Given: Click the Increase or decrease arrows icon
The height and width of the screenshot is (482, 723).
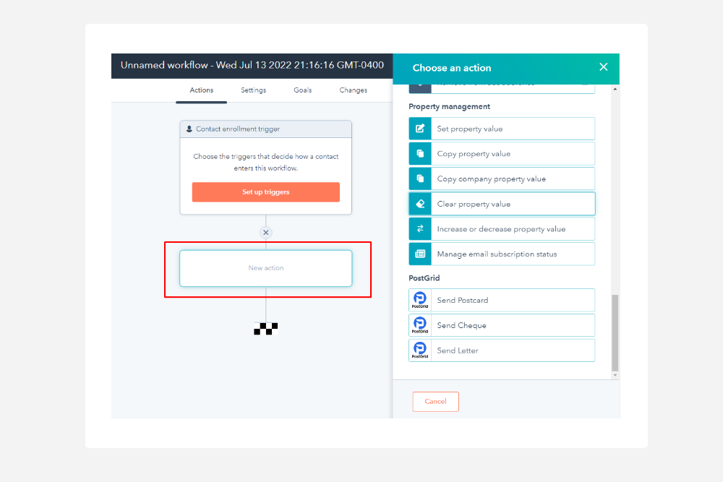Looking at the screenshot, I should (x=420, y=229).
